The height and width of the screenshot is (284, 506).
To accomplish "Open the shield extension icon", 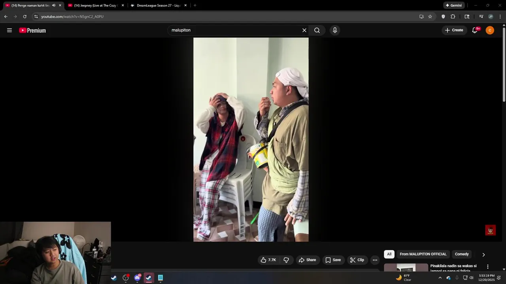I will coord(443,17).
